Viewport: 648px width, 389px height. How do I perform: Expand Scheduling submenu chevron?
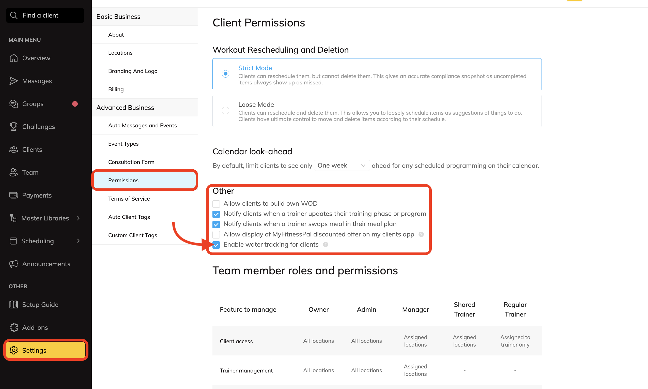pyautogui.click(x=78, y=241)
